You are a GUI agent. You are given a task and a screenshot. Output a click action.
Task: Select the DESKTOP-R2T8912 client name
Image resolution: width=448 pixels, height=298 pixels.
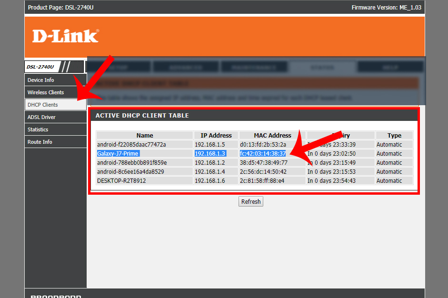point(121,181)
